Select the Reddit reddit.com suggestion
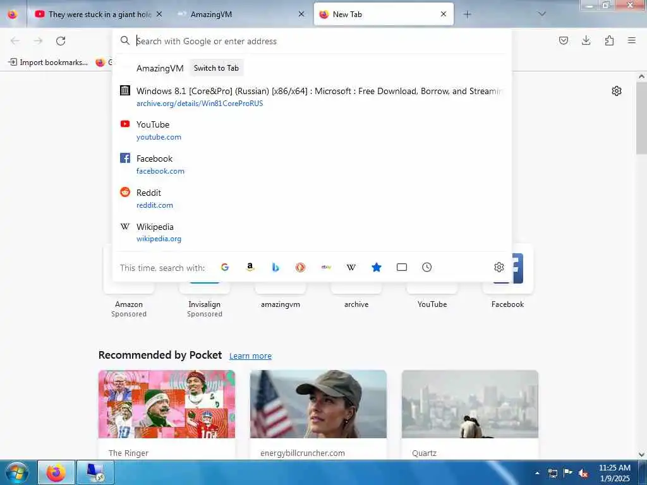647x485 pixels. [312, 198]
